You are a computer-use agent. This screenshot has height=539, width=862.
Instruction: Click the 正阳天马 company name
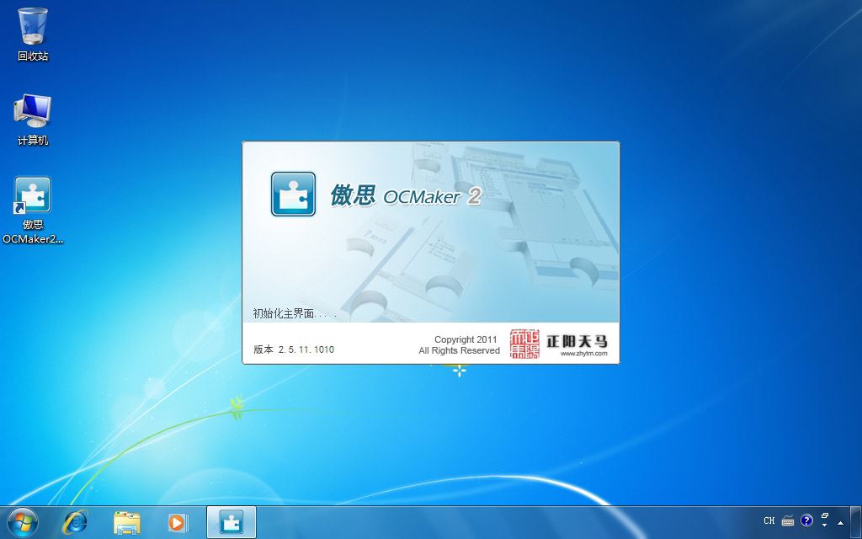coord(577,340)
